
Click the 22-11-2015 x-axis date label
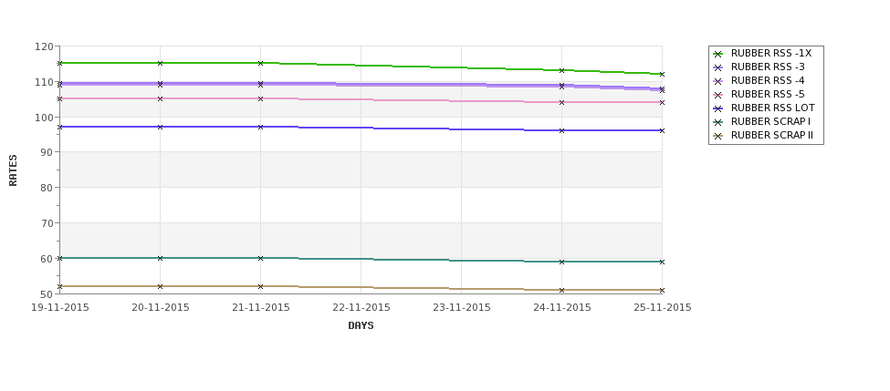click(361, 308)
